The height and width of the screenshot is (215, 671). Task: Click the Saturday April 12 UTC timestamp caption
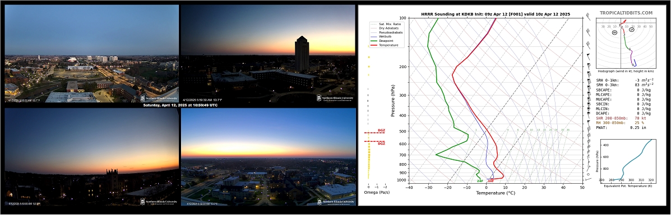pyautogui.click(x=180, y=105)
